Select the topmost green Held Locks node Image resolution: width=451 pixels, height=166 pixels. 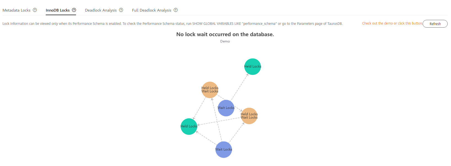click(253, 66)
